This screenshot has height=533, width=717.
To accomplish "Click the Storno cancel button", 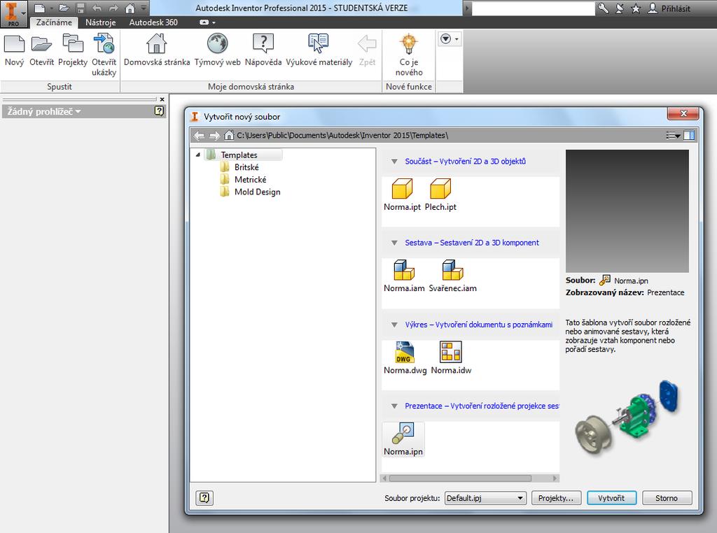I will click(667, 498).
